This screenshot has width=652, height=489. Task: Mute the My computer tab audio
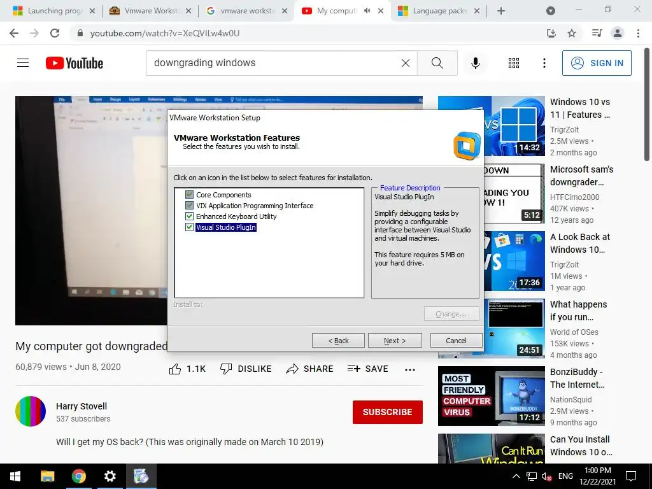pos(367,11)
